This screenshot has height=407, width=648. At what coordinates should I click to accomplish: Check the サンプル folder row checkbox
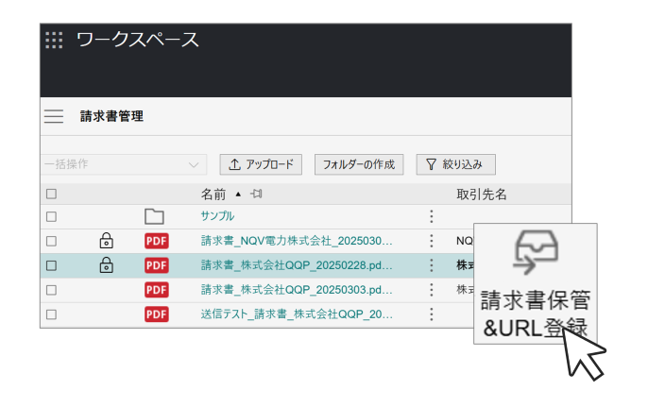pyautogui.click(x=51, y=216)
